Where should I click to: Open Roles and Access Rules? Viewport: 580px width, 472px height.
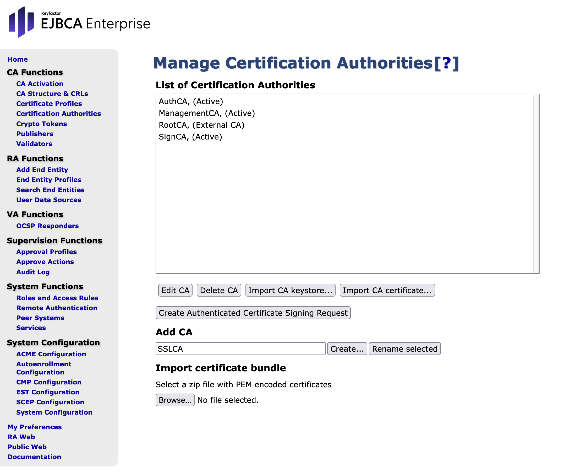57,298
